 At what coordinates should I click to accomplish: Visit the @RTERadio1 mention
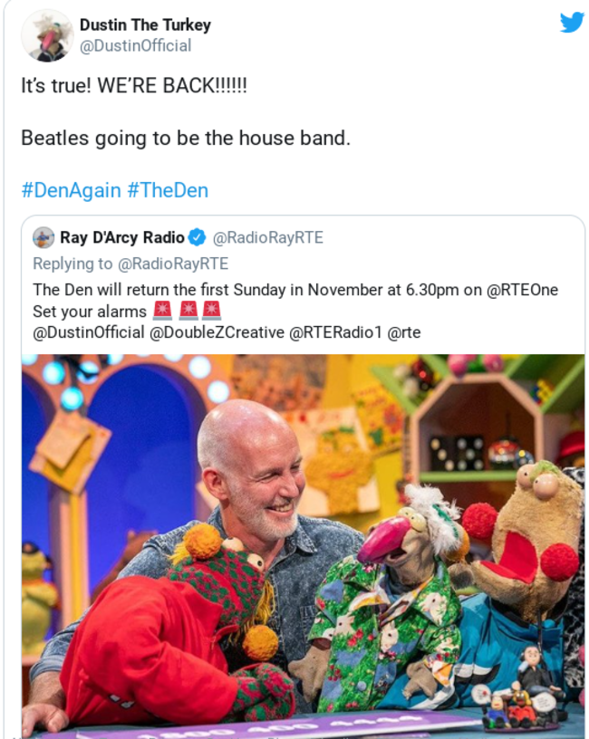click(x=334, y=332)
